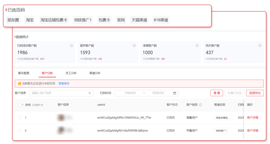Click the 请输入客户信息 search input
This screenshot has height=144, width=270.
pyautogui.click(x=59, y=93)
